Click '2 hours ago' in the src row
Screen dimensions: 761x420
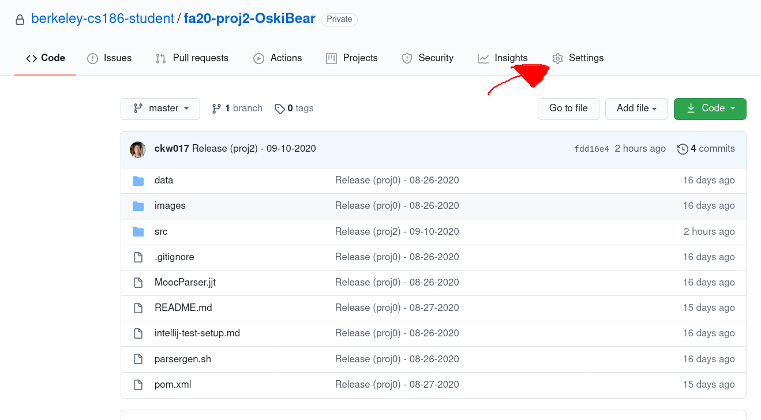coord(709,232)
